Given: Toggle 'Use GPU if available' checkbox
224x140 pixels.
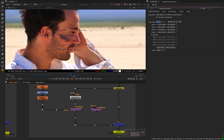Looking at the screenshot, I should pyautogui.click(x=157, y=17).
